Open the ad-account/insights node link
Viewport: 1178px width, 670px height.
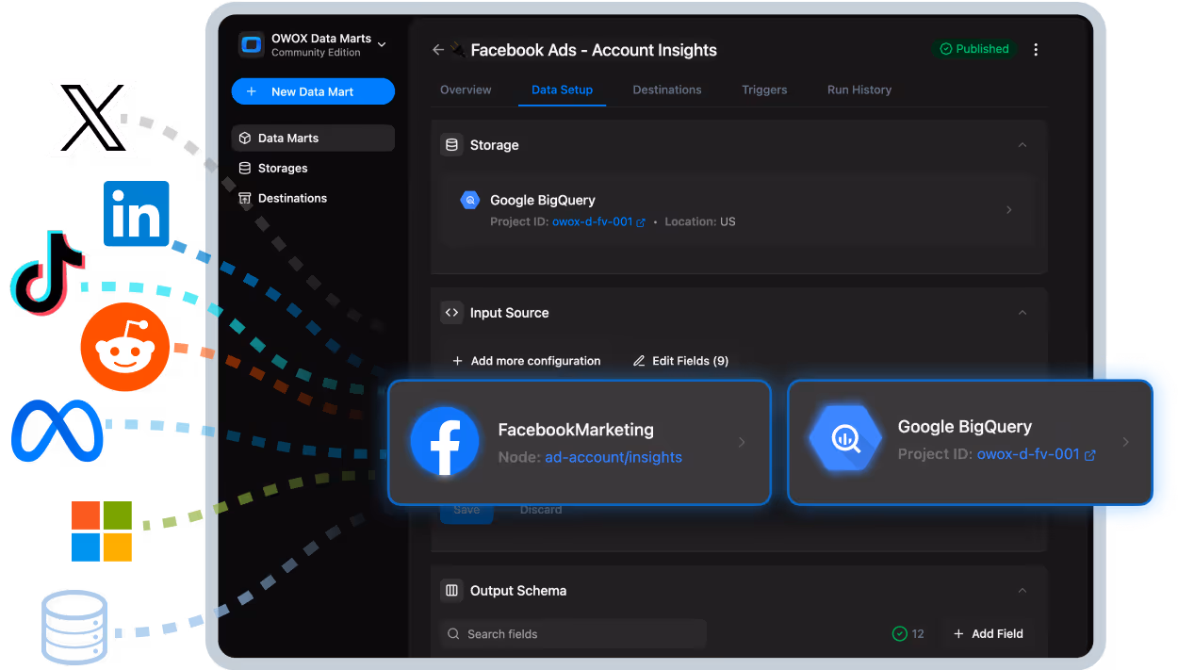614,457
